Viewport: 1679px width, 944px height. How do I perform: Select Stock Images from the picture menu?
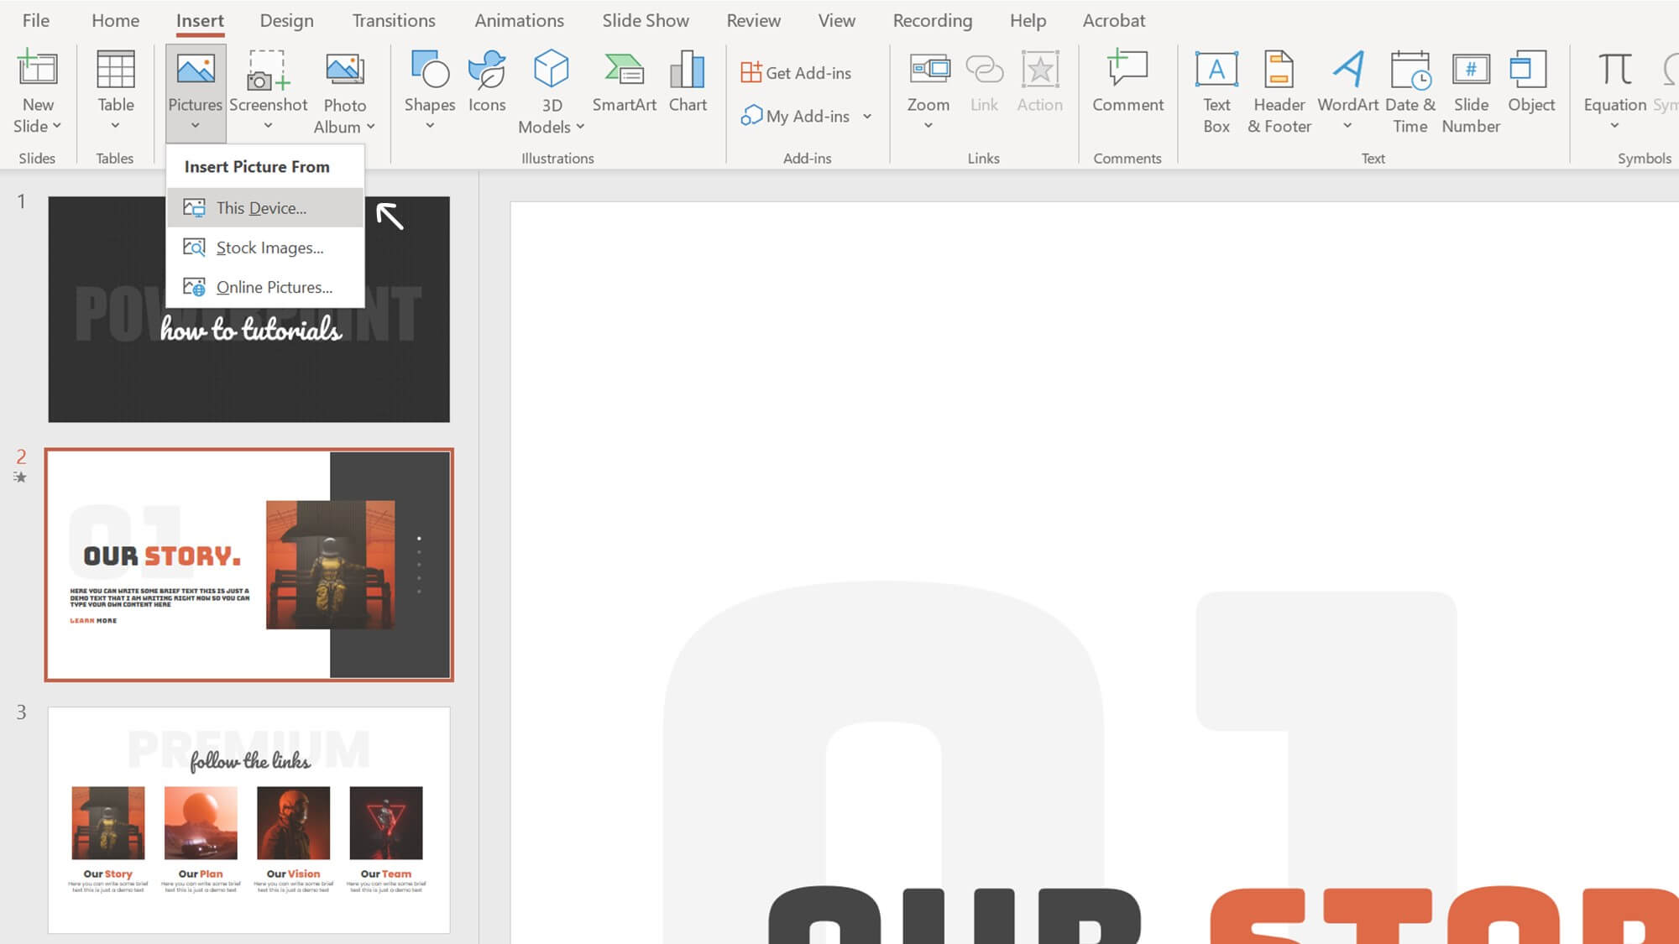point(269,248)
